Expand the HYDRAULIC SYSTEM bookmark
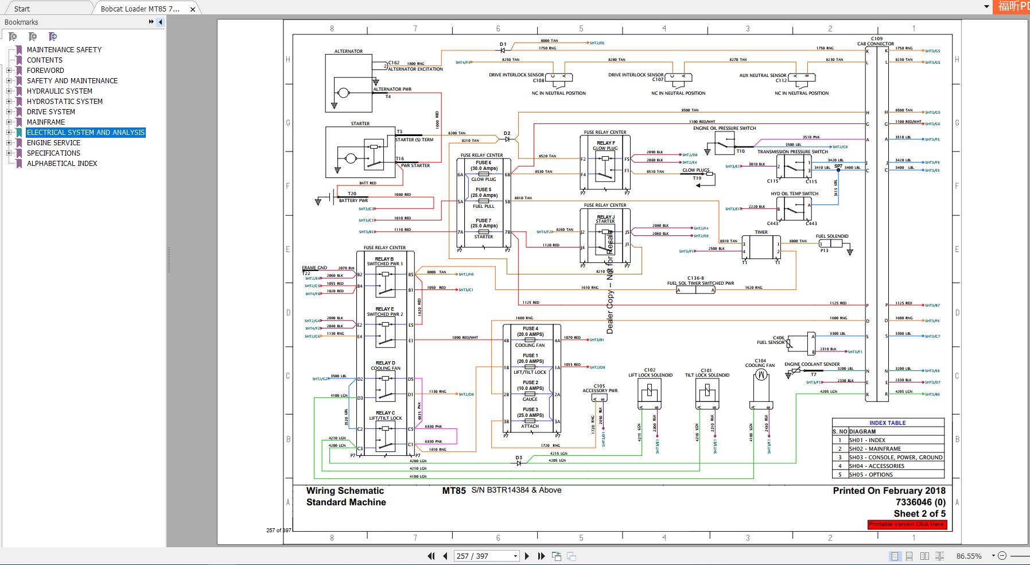The height and width of the screenshot is (565, 1030). click(9, 91)
